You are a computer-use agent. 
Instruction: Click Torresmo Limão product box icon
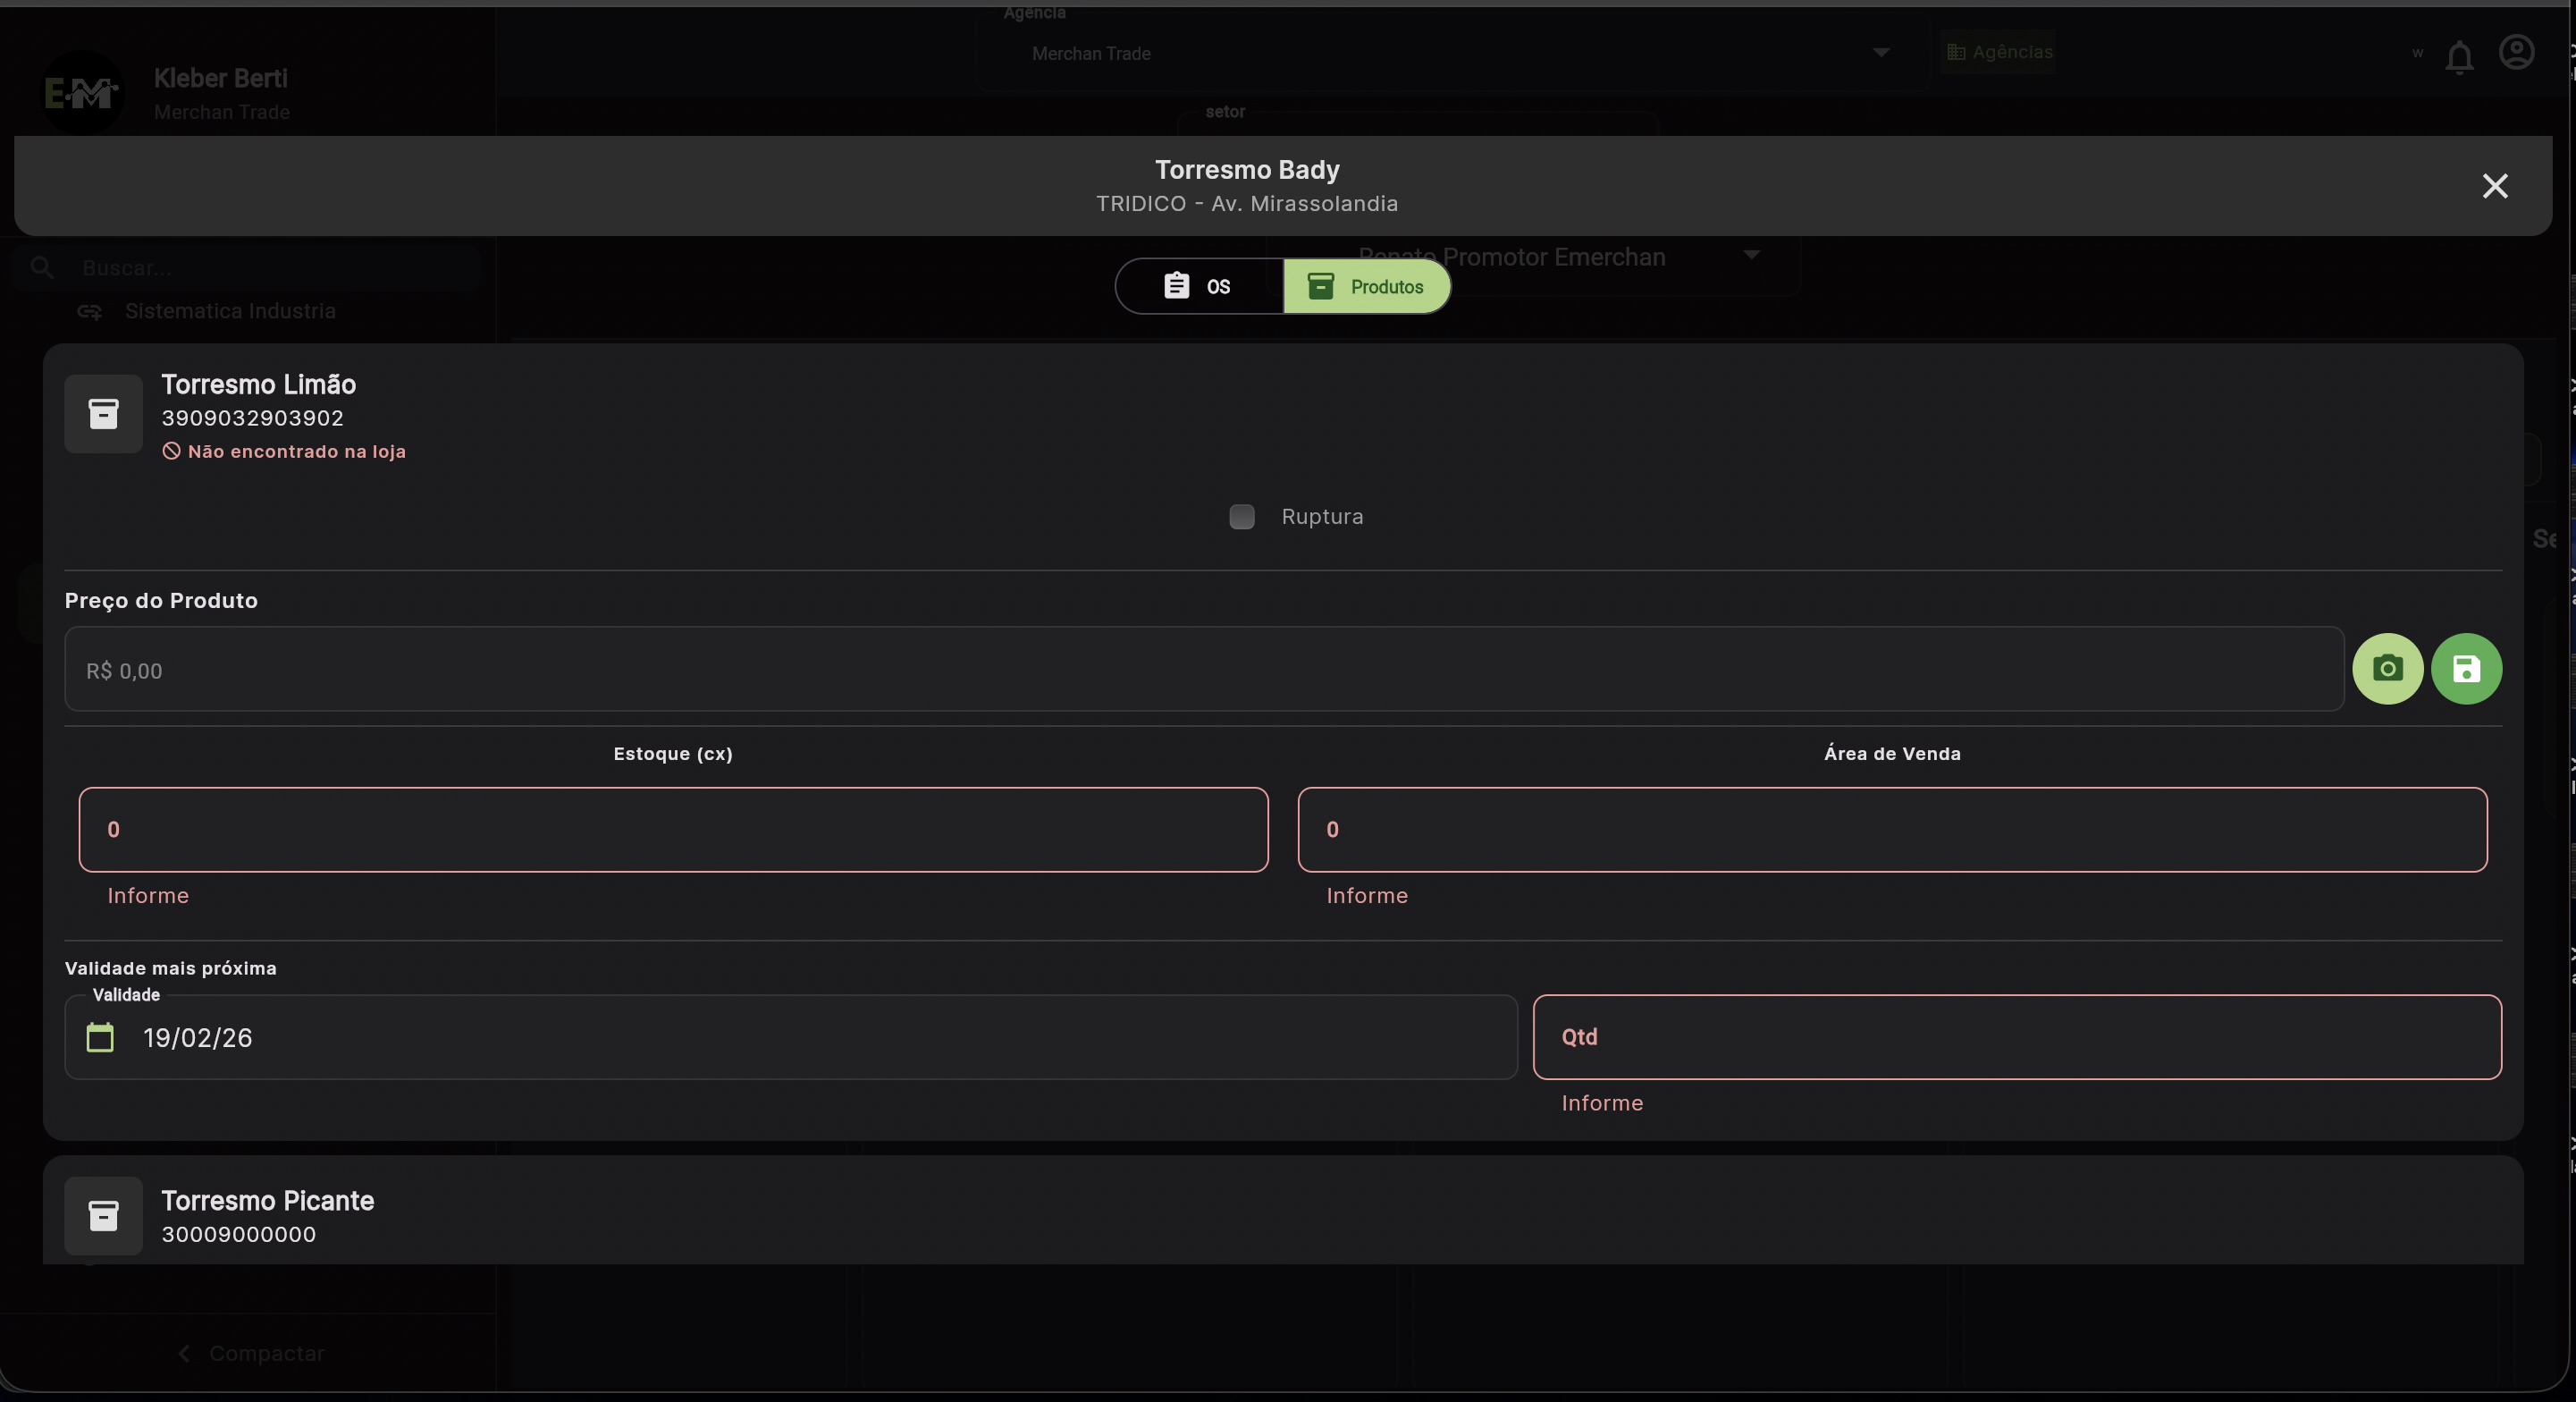[104, 414]
